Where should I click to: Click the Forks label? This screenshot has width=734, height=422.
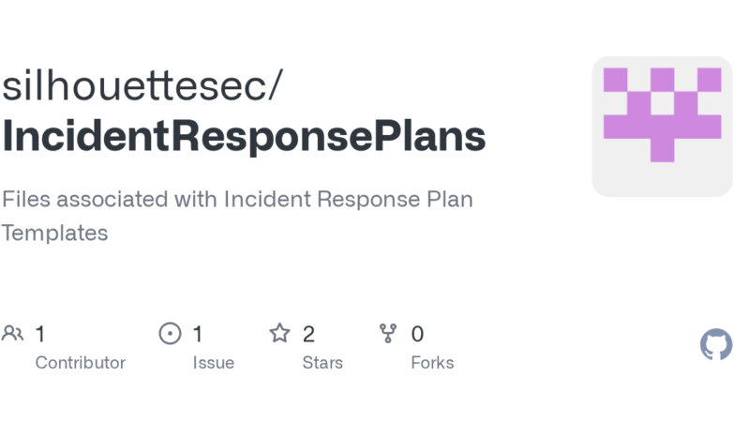coord(432,363)
